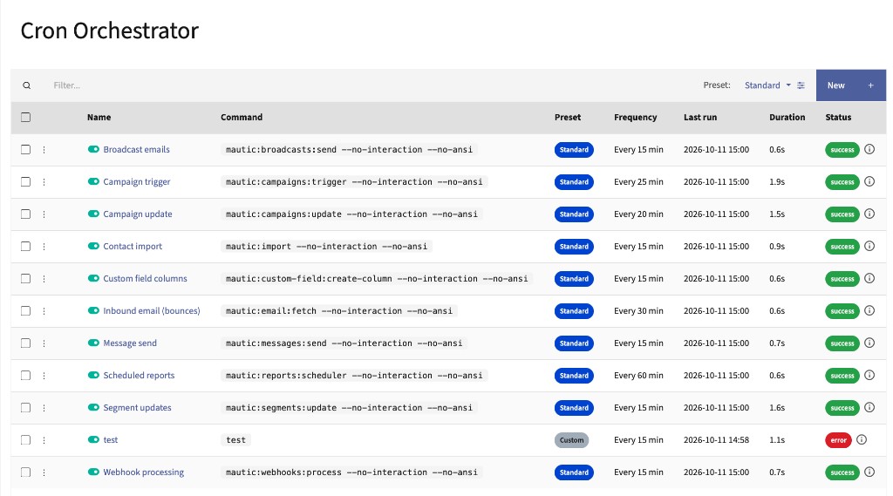Click the Duration column header
893x496 pixels.
click(787, 118)
